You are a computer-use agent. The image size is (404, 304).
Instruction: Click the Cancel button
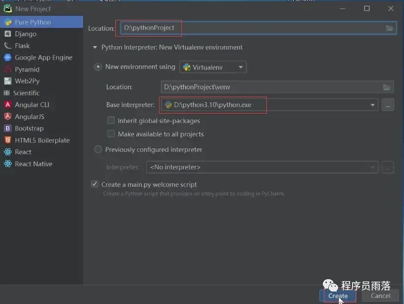[x=380, y=296]
